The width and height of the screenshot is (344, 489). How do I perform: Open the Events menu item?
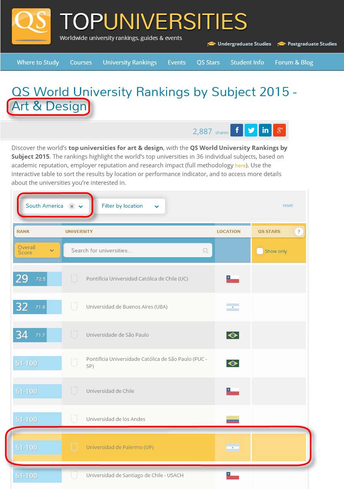coord(177,62)
